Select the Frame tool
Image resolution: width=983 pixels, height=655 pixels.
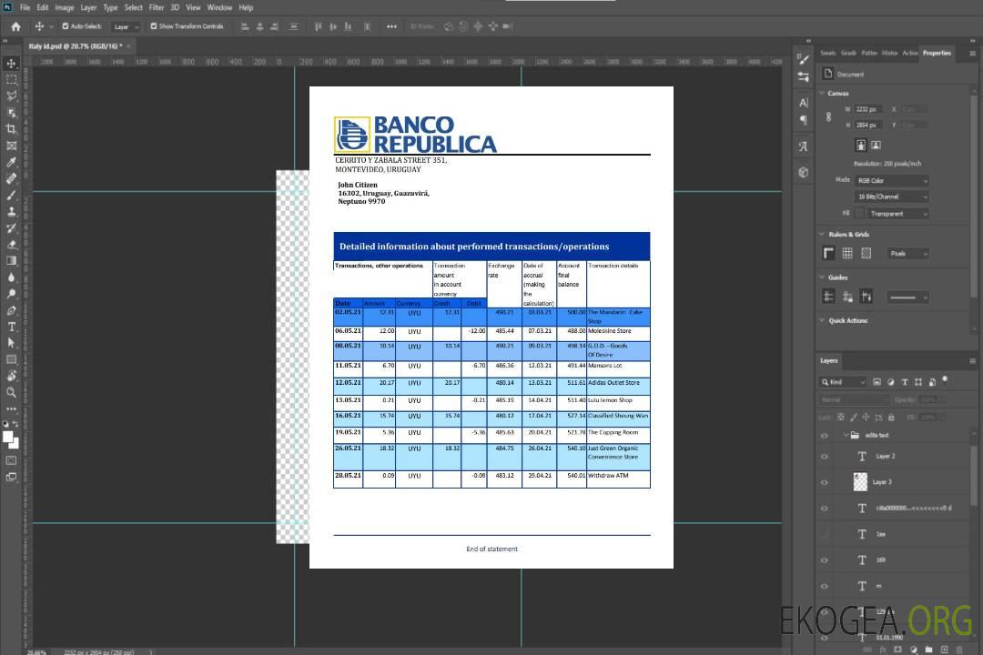pyautogui.click(x=11, y=146)
